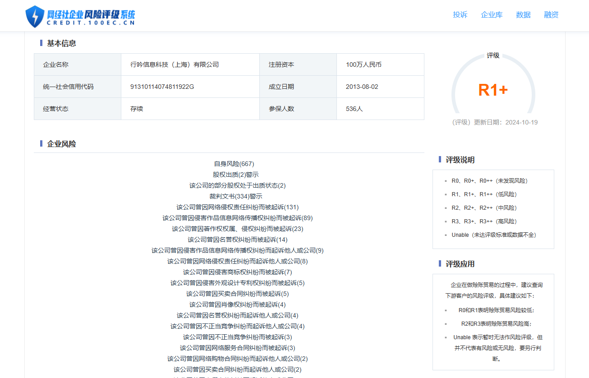Open the 数据 menu item
Viewport: 589px width, 378px height.
coord(523,15)
